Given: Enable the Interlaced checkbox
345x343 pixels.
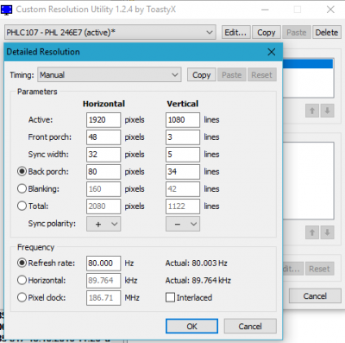Looking at the screenshot, I should [x=170, y=297].
